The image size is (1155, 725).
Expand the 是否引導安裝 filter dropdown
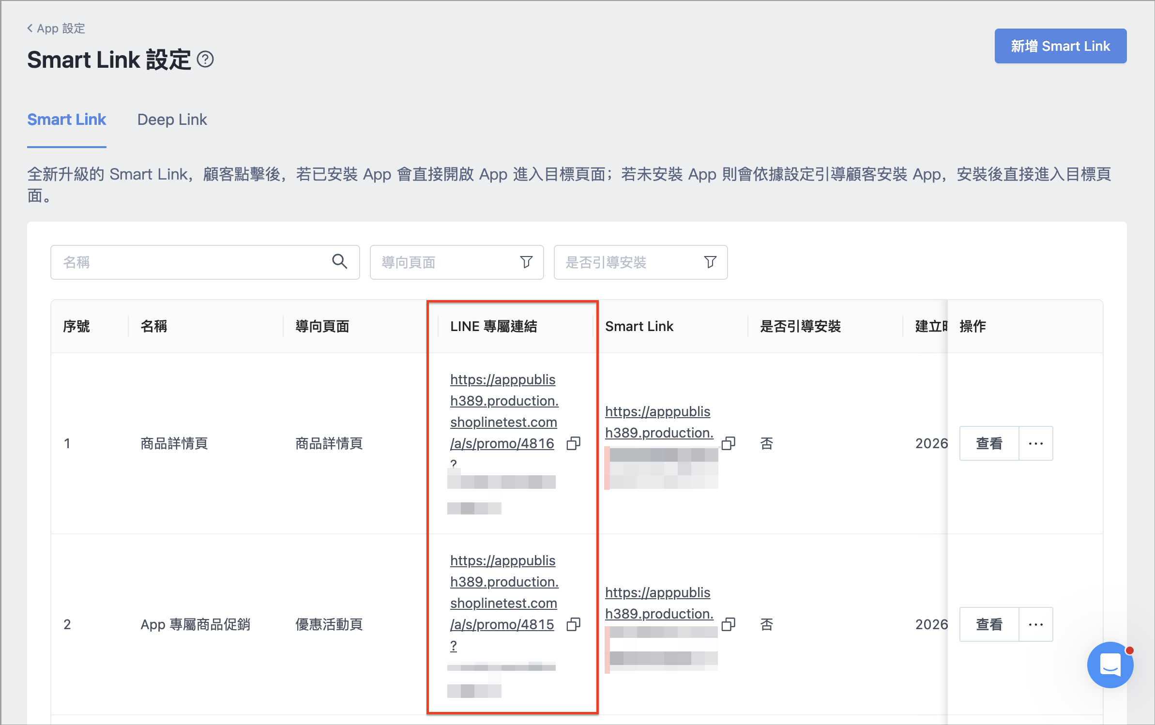pyautogui.click(x=640, y=262)
